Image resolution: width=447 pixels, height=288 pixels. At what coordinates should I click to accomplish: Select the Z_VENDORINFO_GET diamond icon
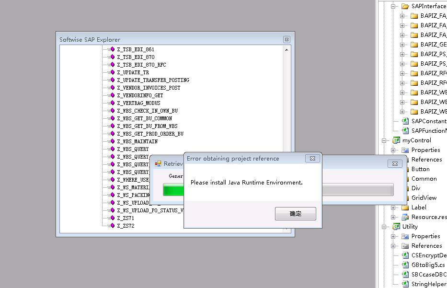pyautogui.click(x=113, y=95)
